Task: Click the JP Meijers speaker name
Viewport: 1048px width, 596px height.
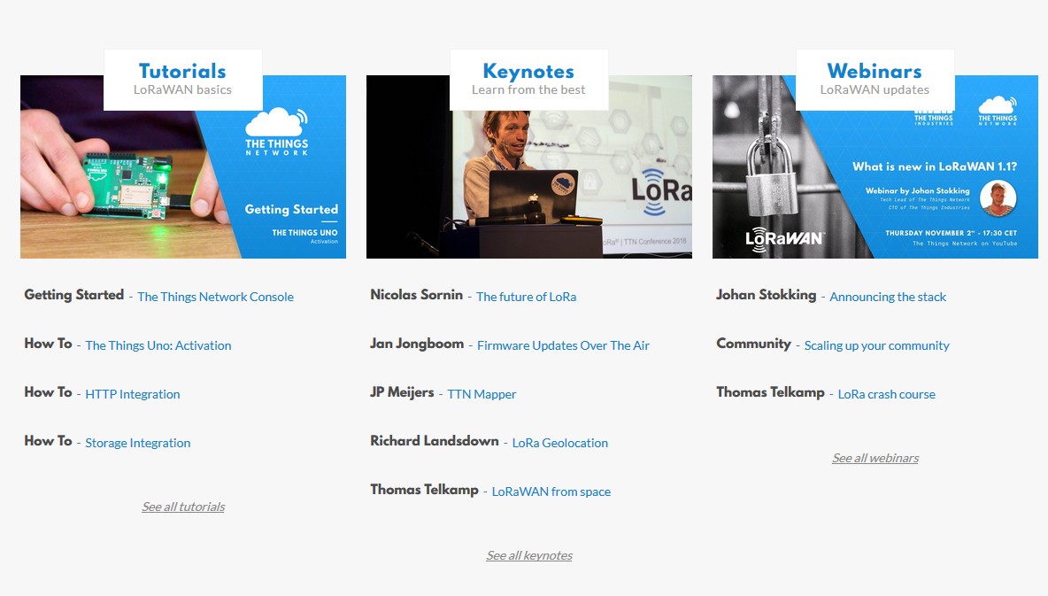Action: [x=403, y=392]
